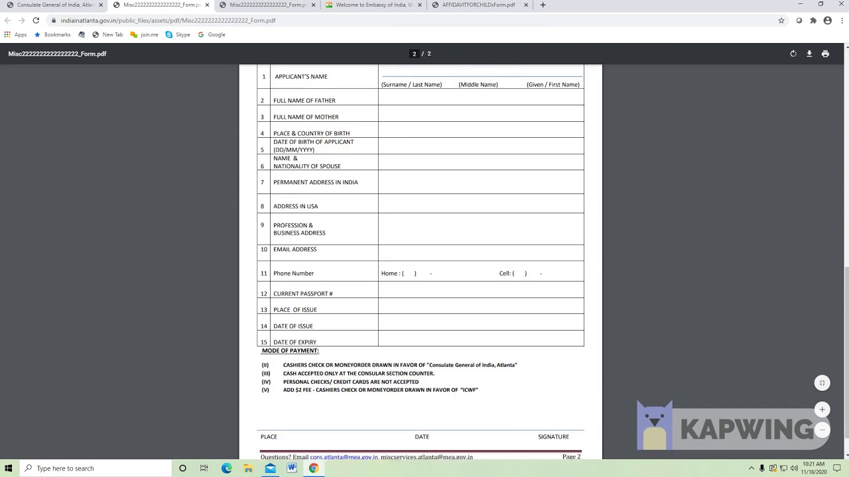This screenshot has height=477, width=849.
Task: Open a new browser tab
Action: point(543,5)
